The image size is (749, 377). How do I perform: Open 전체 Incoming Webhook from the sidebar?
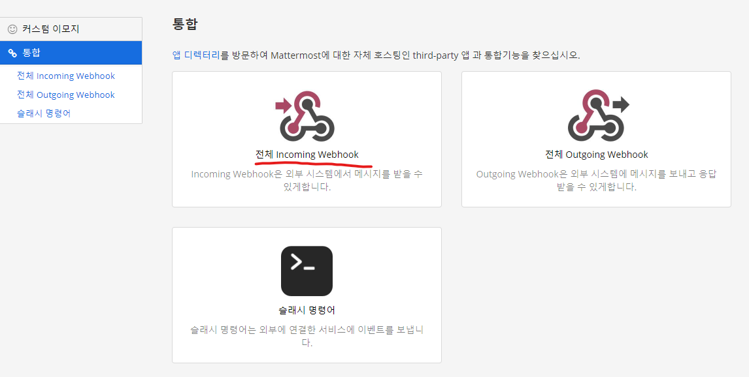(65, 76)
